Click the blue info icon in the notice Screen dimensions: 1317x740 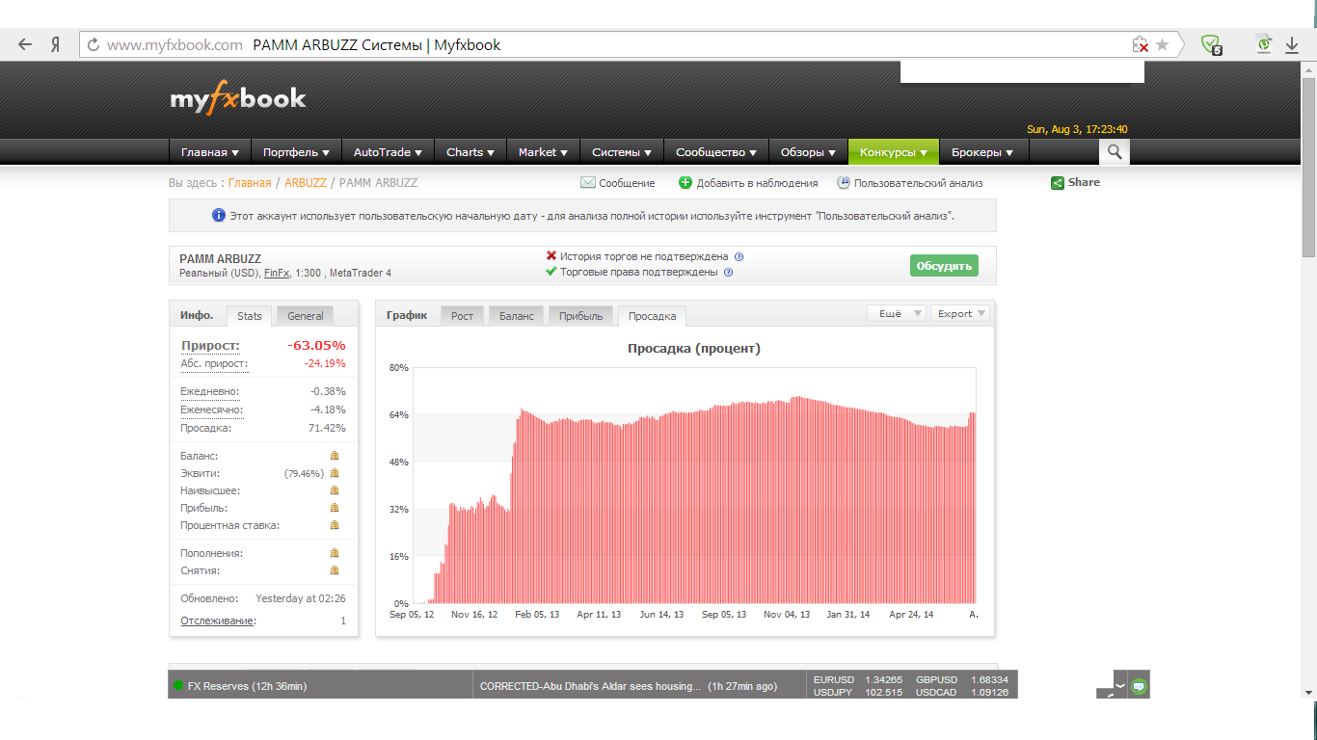219,216
